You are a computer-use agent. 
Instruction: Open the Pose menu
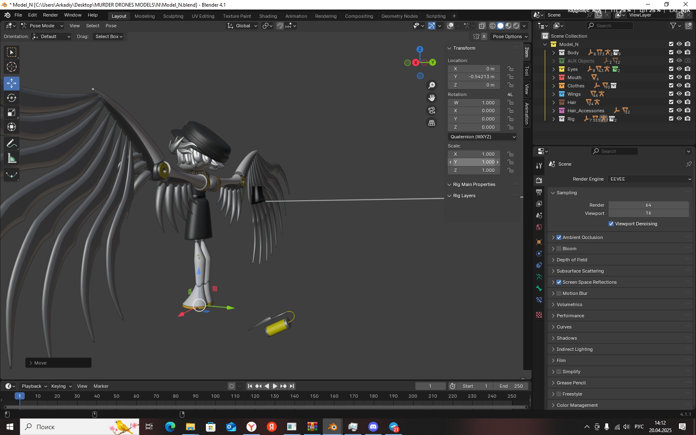click(x=111, y=26)
